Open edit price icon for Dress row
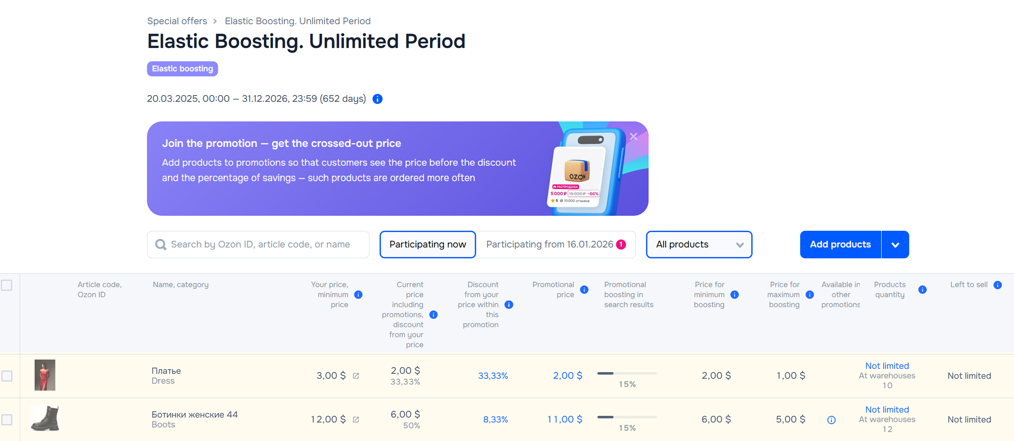 tap(356, 376)
